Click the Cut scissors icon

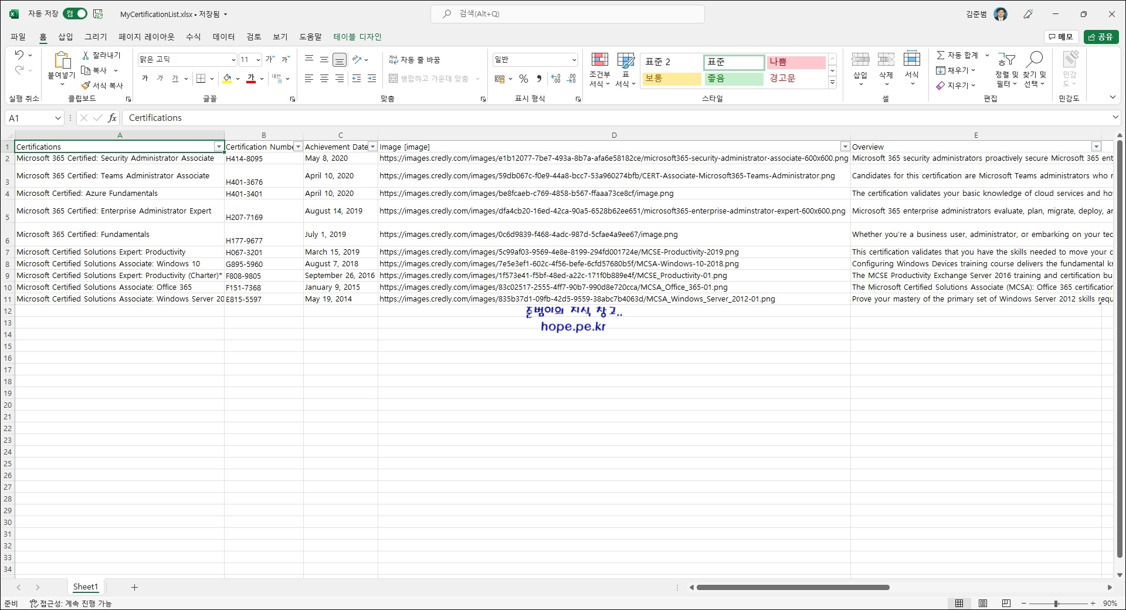pyautogui.click(x=86, y=55)
